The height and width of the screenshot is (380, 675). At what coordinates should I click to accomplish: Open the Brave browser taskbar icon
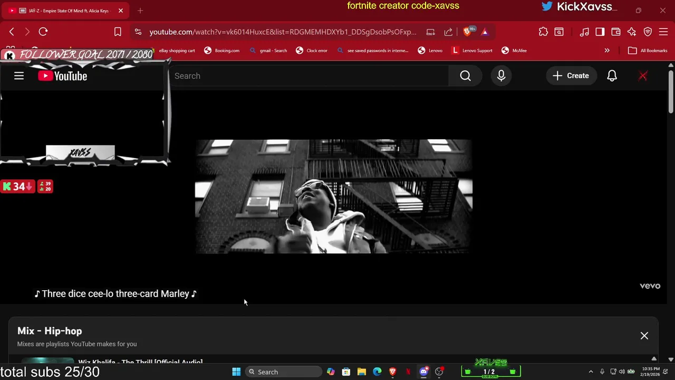click(392, 372)
